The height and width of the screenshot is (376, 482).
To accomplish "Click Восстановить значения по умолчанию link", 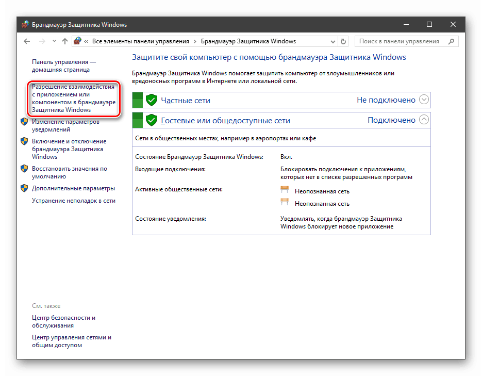I will click(69, 172).
